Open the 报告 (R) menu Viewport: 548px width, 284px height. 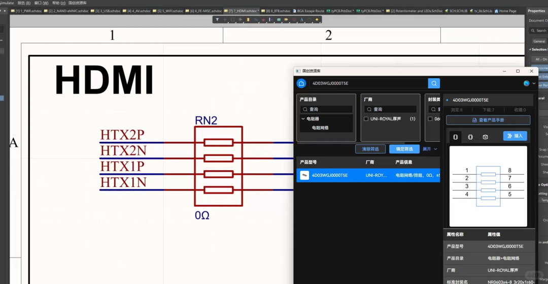click(24, 3)
